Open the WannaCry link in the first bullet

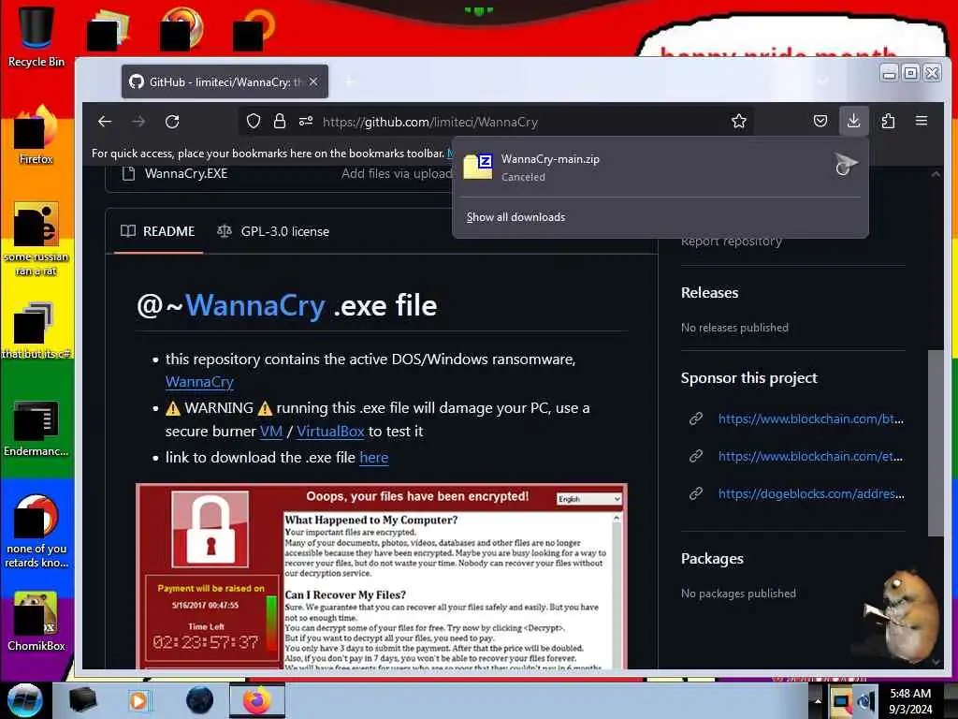point(199,382)
